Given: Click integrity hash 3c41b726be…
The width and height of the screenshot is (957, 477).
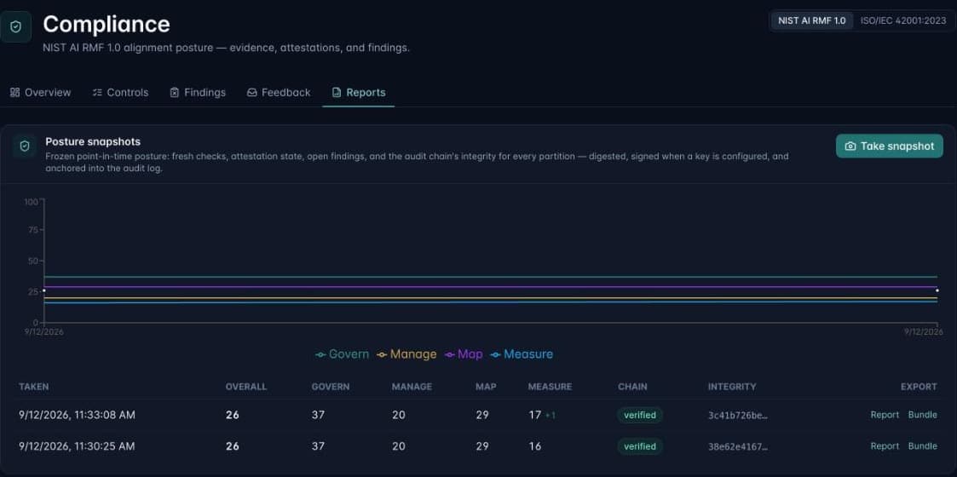Looking at the screenshot, I should pyautogui.click(x=738, y=416).
